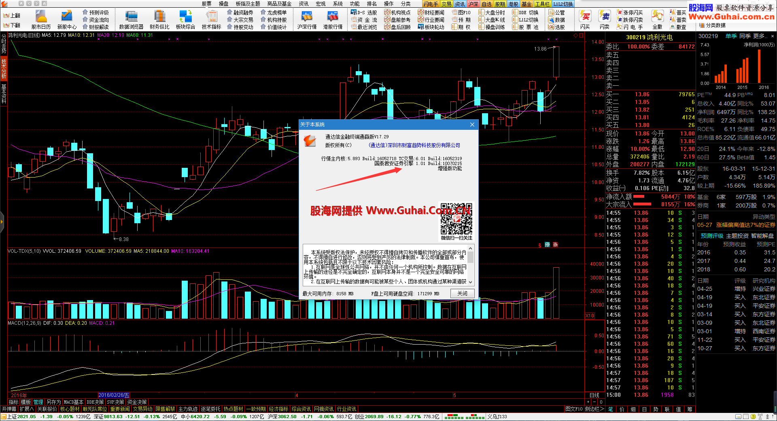Open the 核心题材 bottom tab
This screenshot has height=421, width=777.
pos(70,409)
